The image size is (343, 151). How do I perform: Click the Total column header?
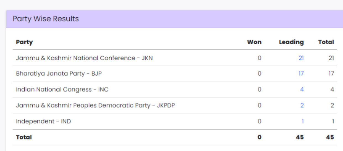pyautogui.click(x=326, y=42)
